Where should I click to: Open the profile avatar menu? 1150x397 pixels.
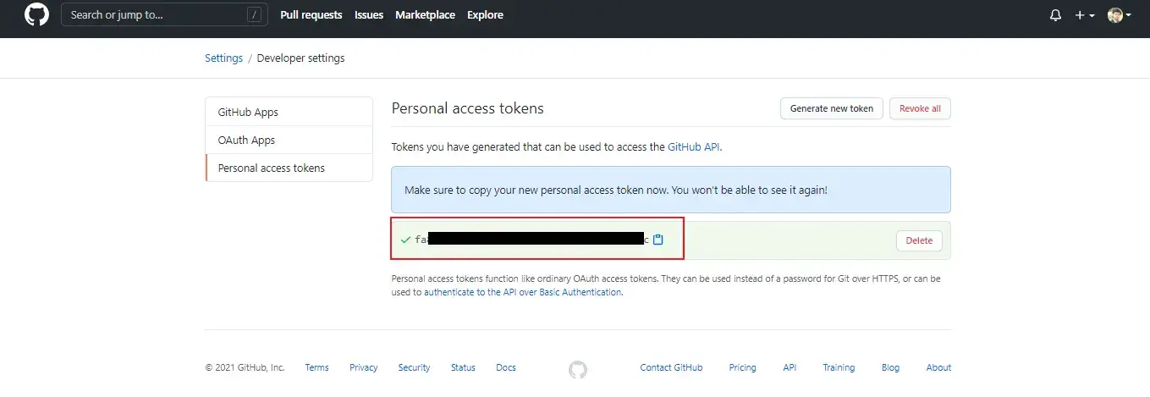pos(1119,15)
